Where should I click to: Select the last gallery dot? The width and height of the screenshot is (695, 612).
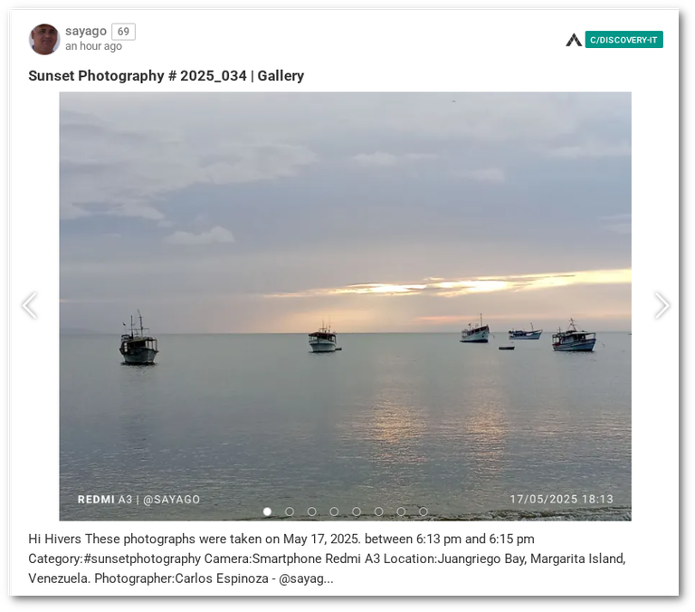tap(424, 512)
